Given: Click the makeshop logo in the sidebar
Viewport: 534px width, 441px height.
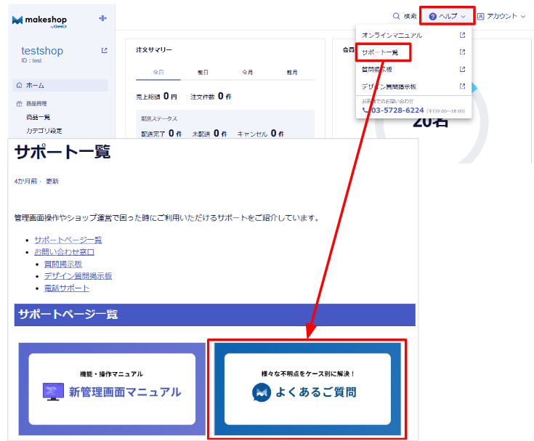Looking at the screenshot, I should click(39, 20).
